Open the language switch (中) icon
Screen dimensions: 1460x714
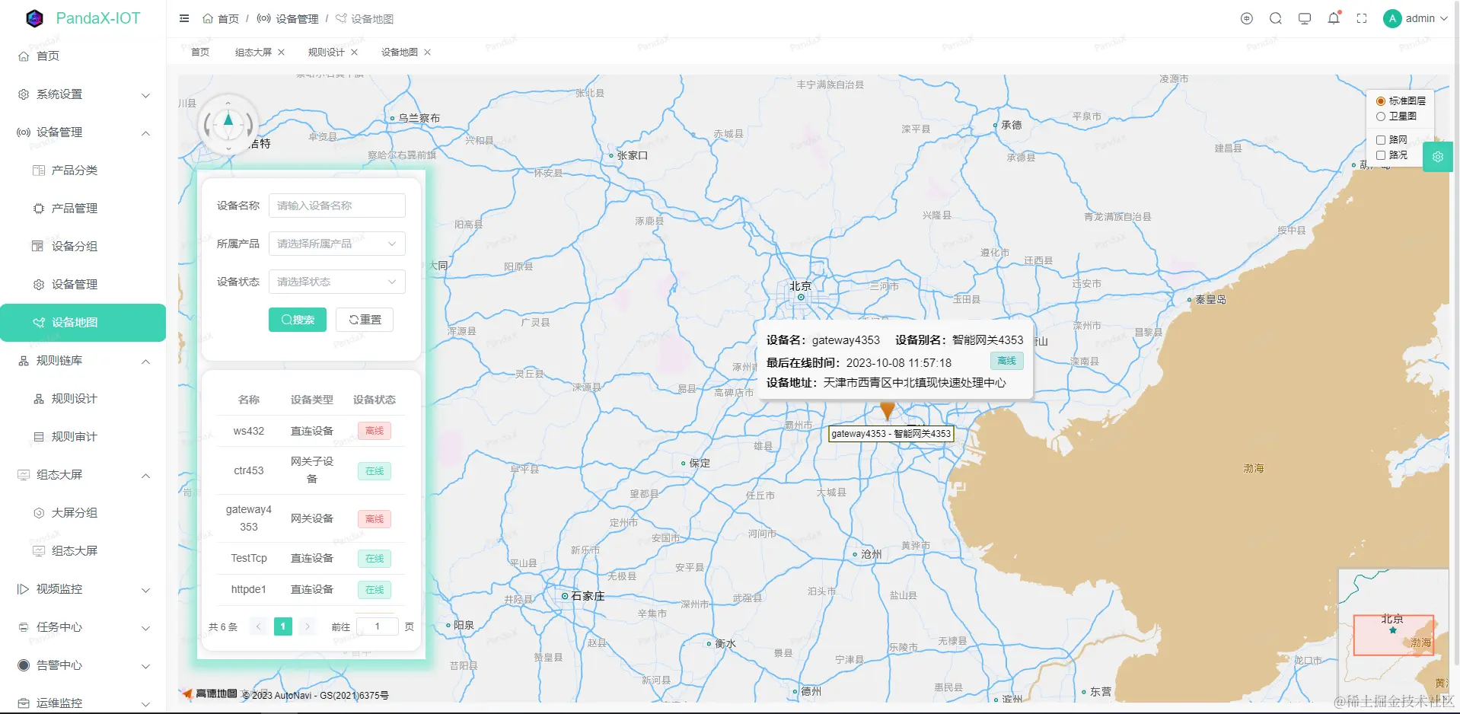tap(1247, 18)
